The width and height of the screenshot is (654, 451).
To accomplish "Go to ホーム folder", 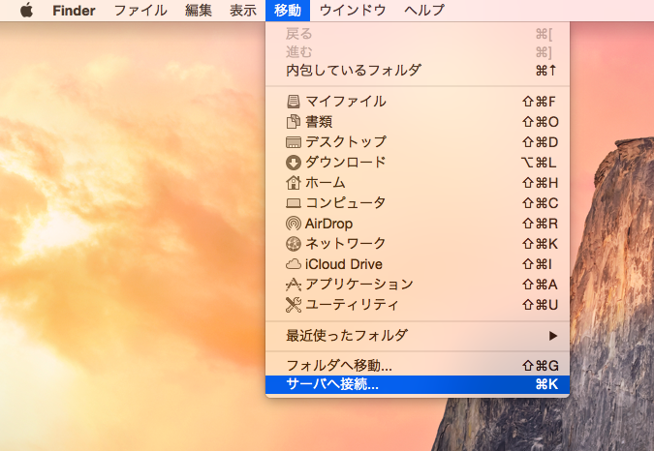I will (418, 182).
